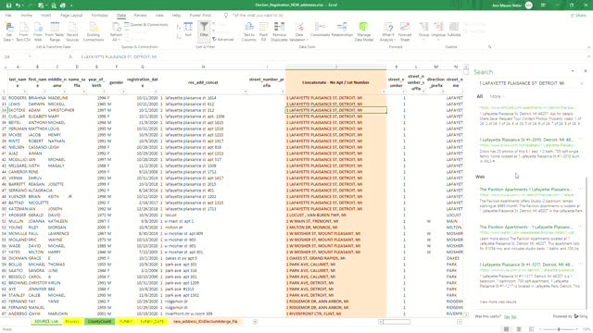This screenshot has width=593, height=333.
Task: Open Search pane options dropdown arrow
Action: (x=573, y=71)
